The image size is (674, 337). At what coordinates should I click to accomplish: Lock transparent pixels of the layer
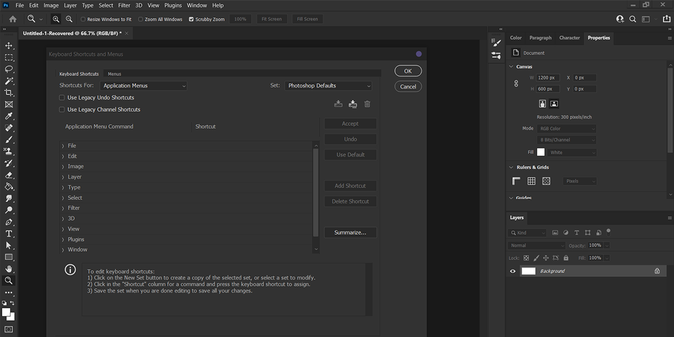[526, 257]
